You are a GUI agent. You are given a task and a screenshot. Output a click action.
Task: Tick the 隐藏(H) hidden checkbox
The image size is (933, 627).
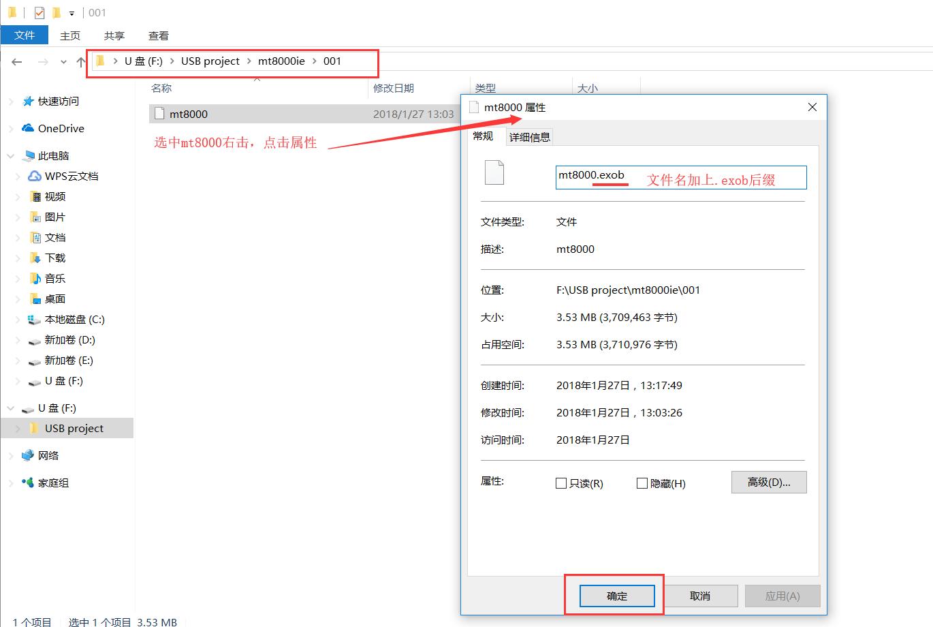(642, 483)
